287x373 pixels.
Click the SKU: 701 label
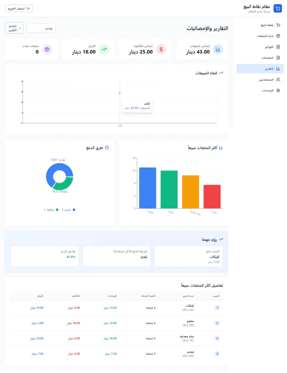pyautogui.click(x=188, y=341)
